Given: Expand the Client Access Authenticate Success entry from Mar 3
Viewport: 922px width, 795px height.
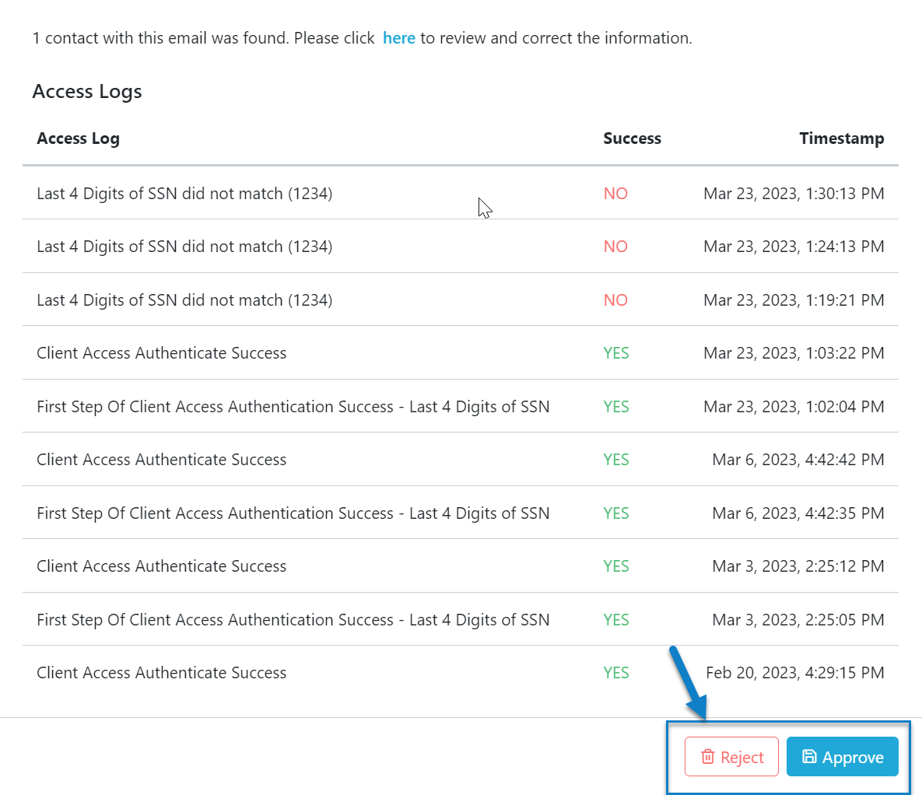Looking at the screenshot, I should (161, 566).
